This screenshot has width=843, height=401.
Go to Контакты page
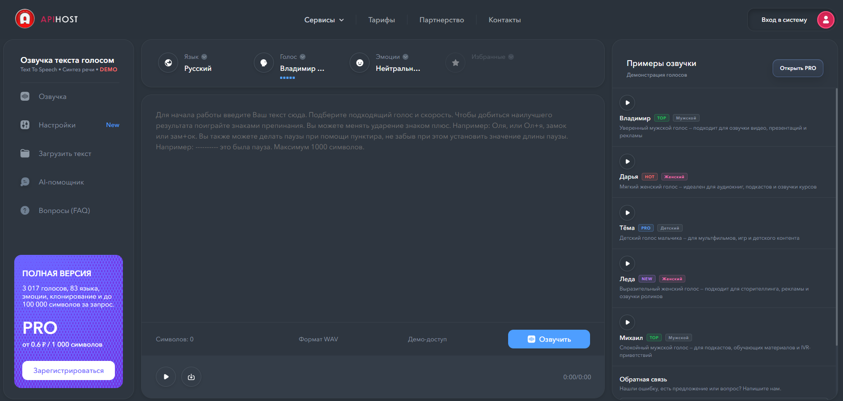505,20
